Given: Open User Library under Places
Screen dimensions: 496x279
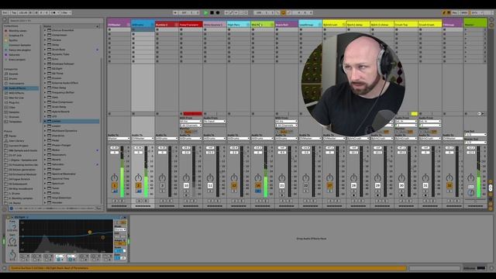Looking at the screenshot, I should (15, 141).
